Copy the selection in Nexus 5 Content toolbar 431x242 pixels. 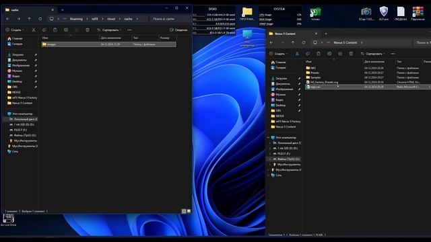(308, 54)
